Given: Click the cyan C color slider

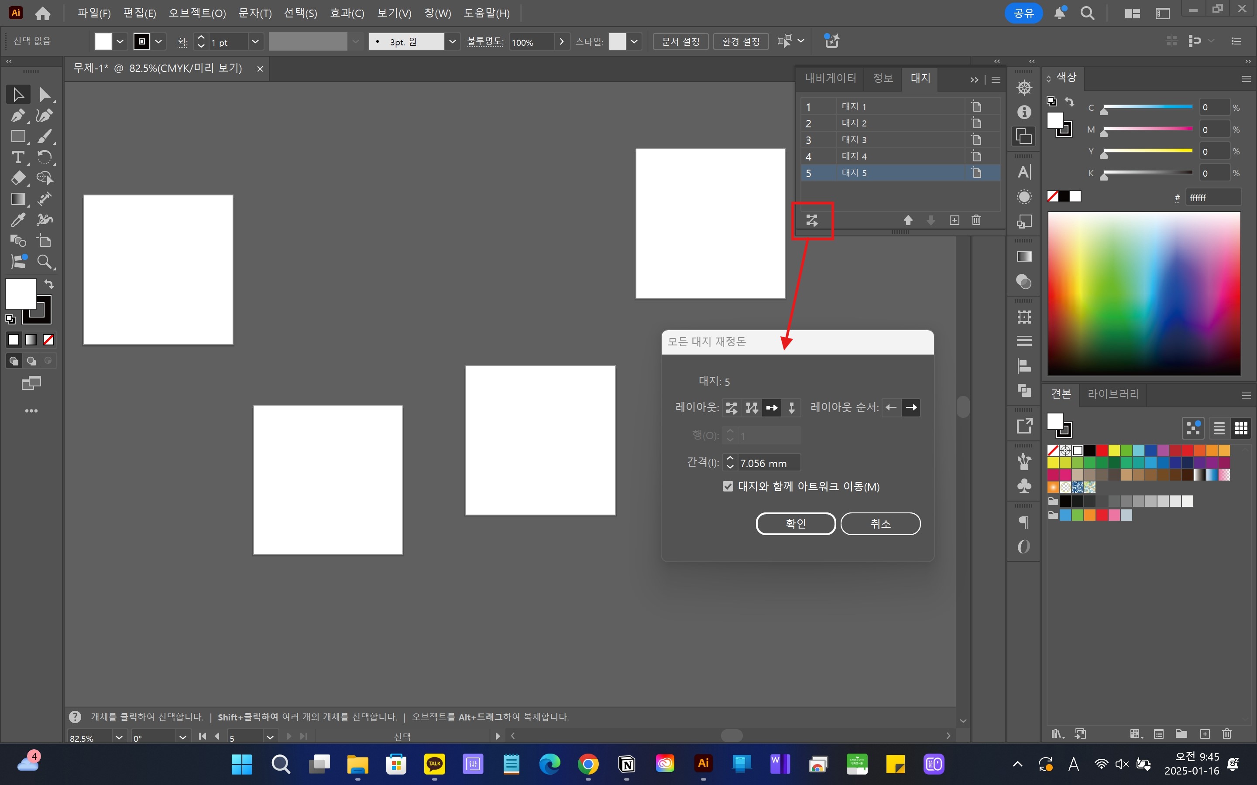Looking at the screenshot, I should 1147,107.
